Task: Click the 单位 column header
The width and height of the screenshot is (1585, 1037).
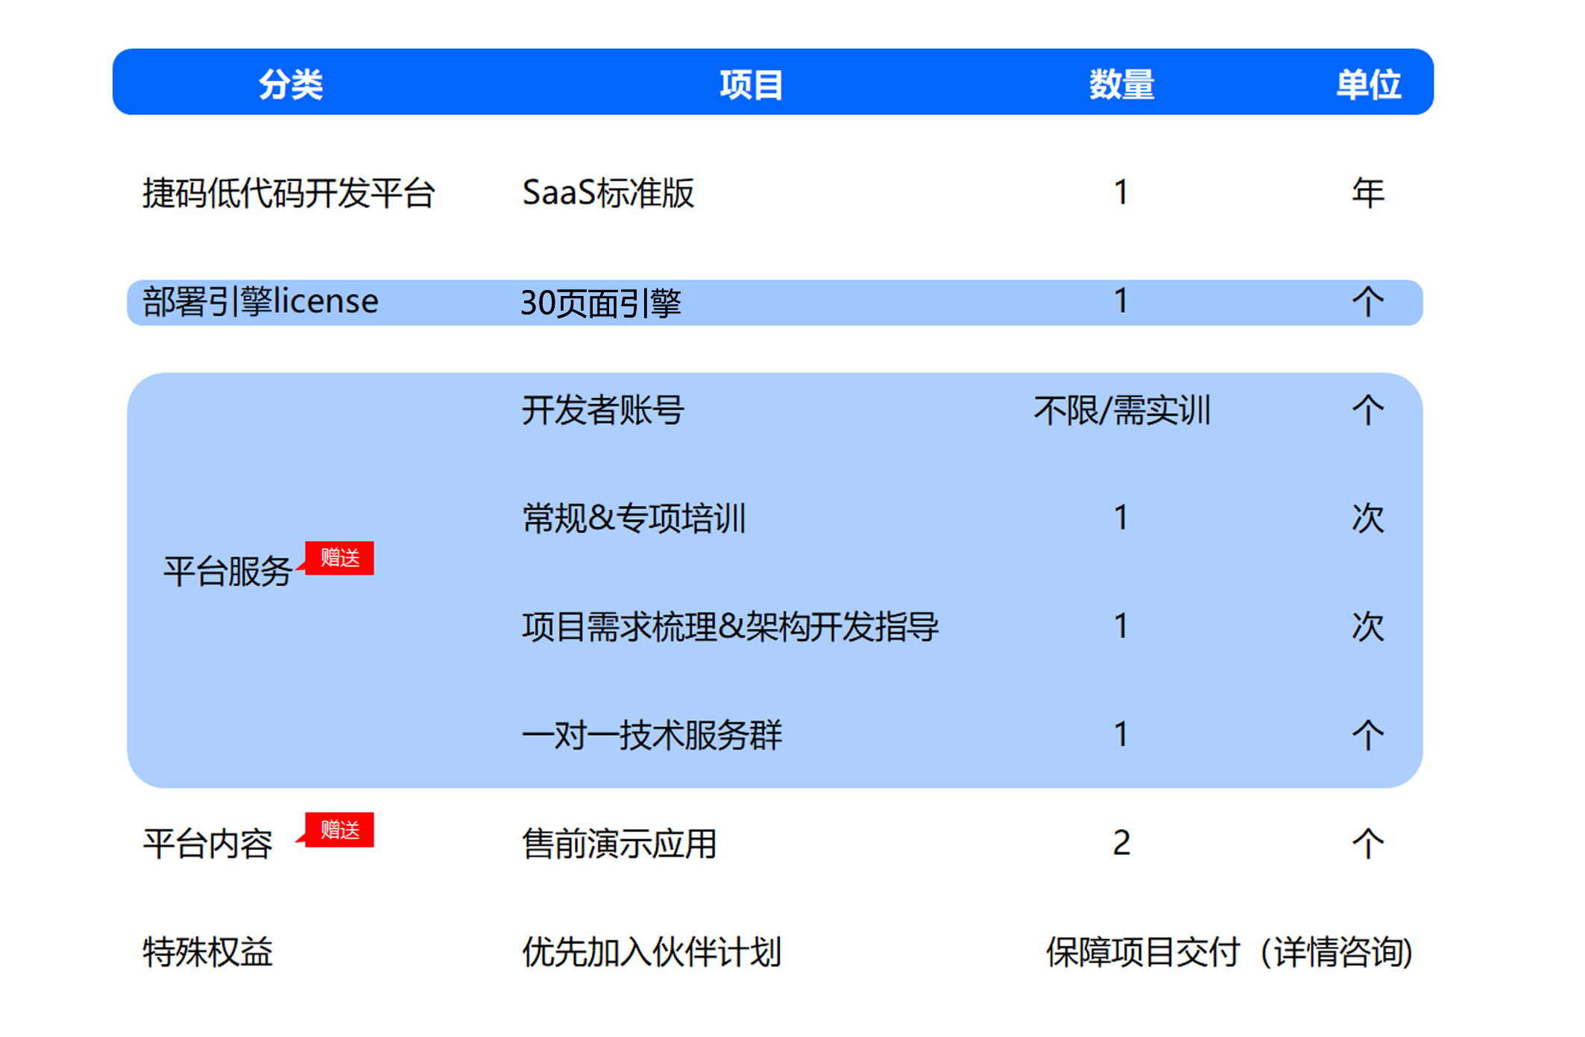Action: (x=1368, y=84)
